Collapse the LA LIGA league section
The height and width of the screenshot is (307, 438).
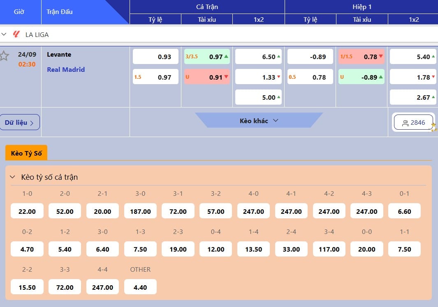[x=4, y=34]
